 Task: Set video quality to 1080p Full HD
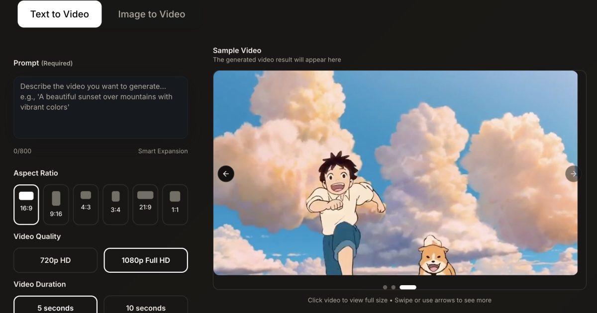pos(146,260)
